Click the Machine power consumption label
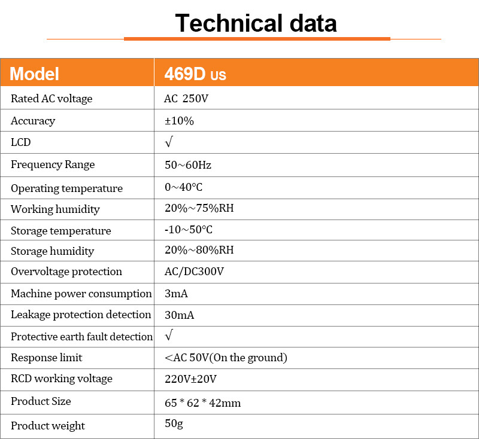Screen dimensions: 479x439 point(81,293)
